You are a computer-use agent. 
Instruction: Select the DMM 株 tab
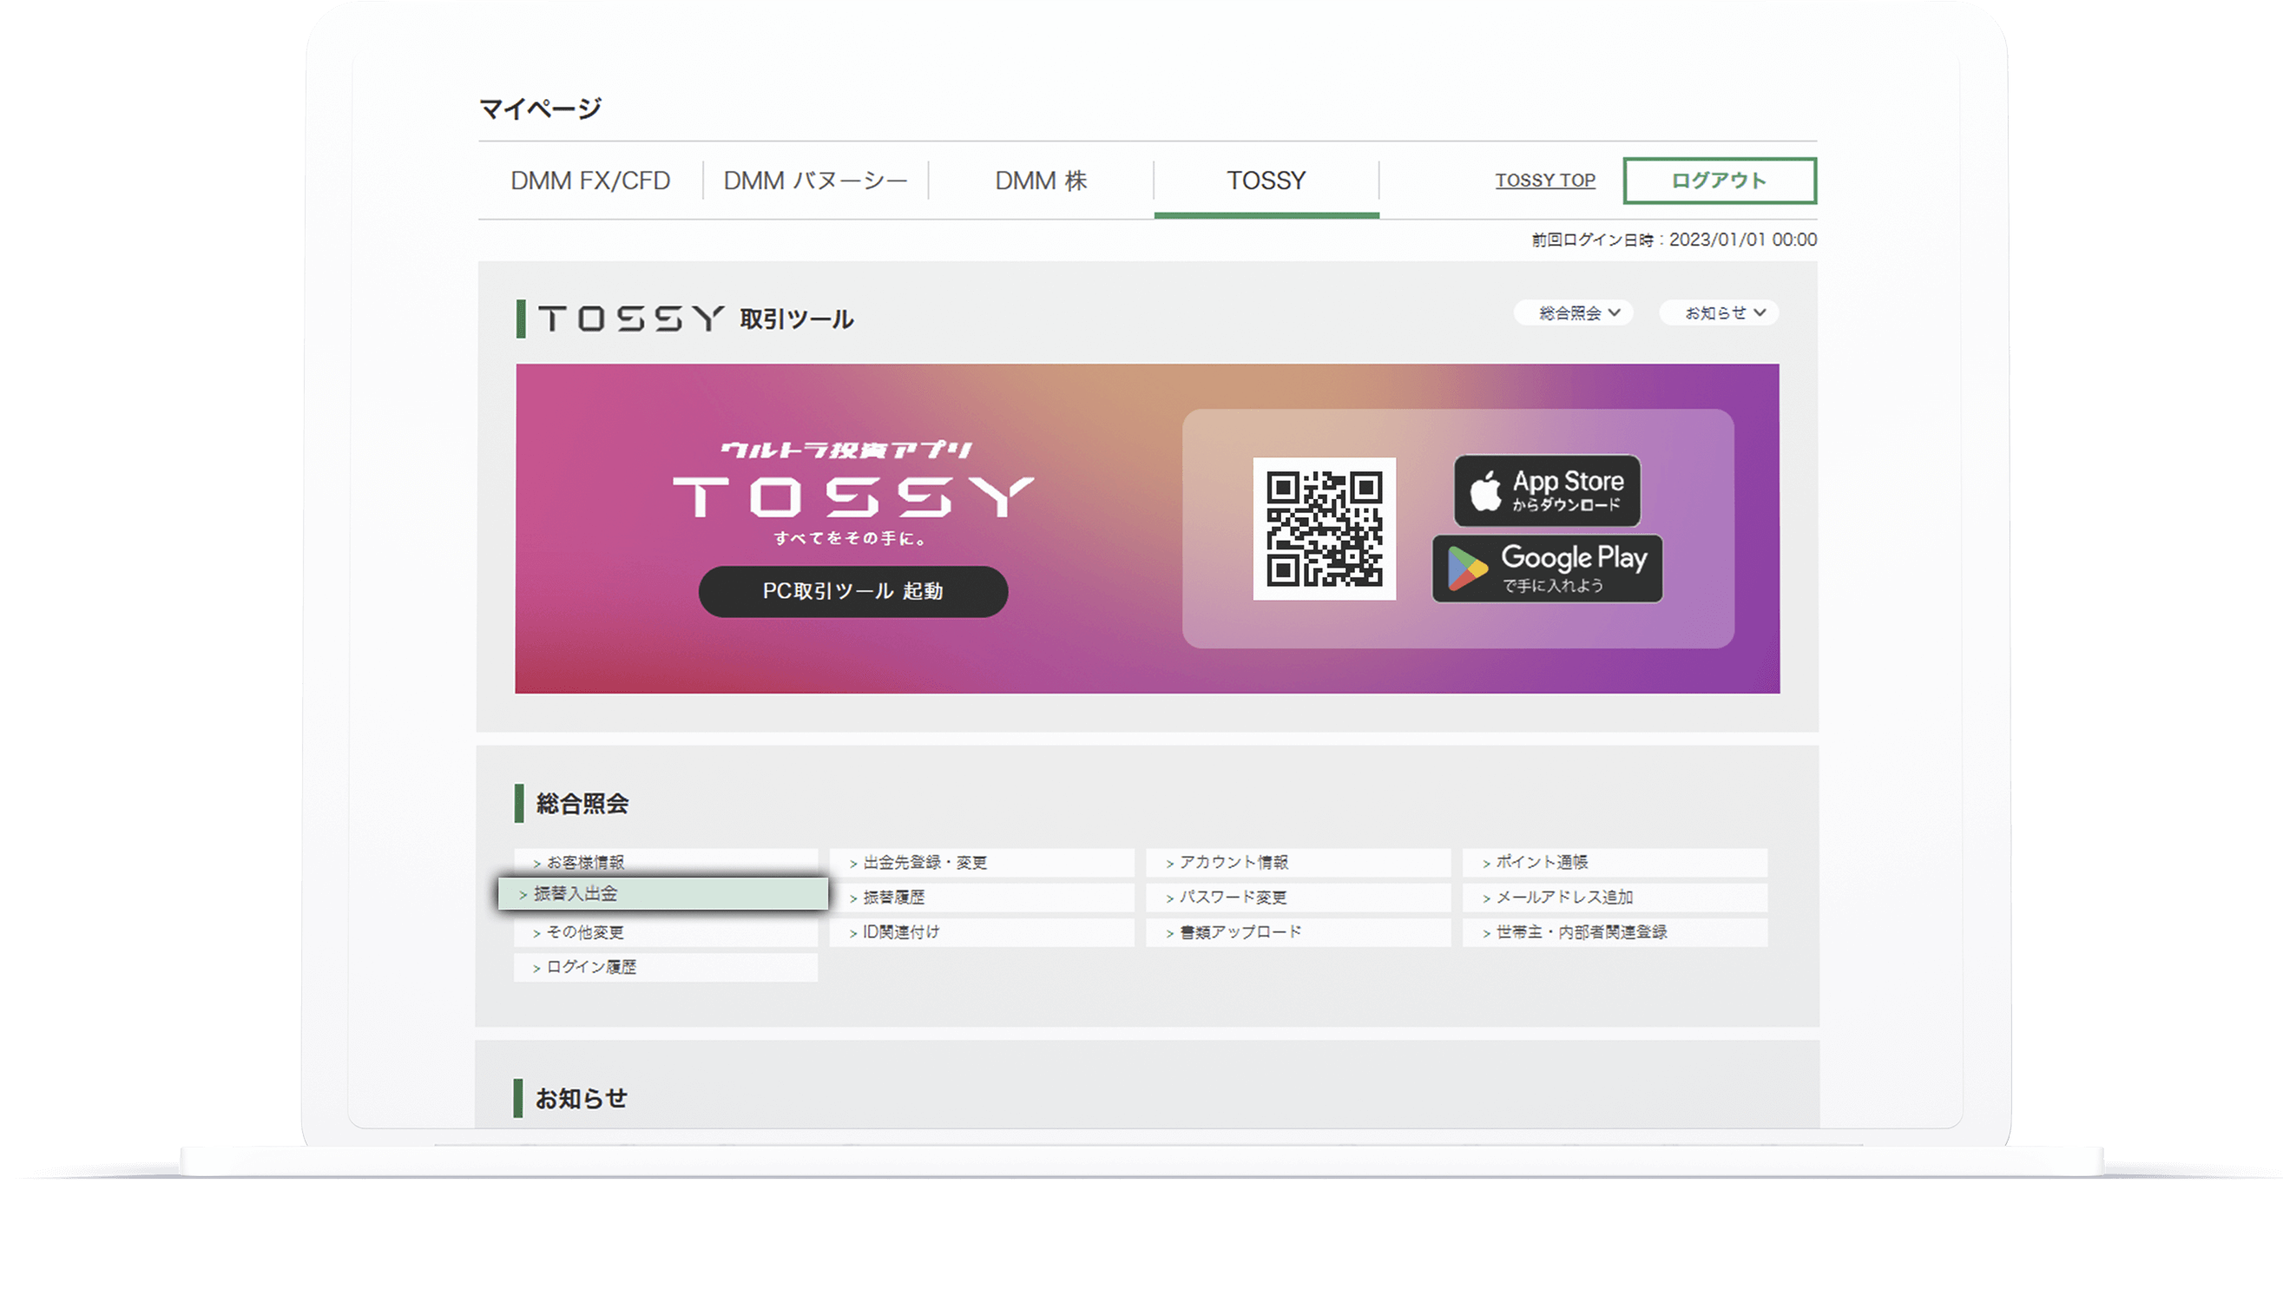pyautogui.click(x=1041, y=181)
